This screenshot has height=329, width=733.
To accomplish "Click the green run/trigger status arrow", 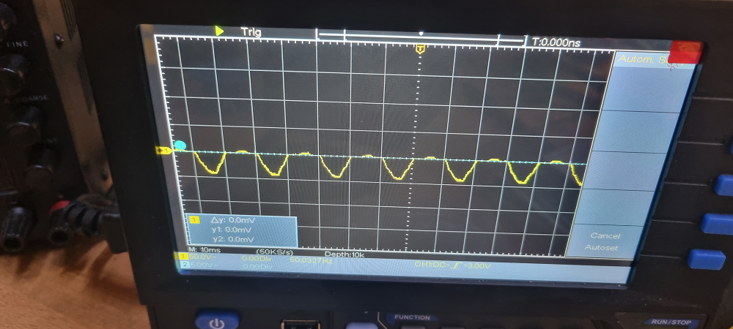I will tap(219, 31).
